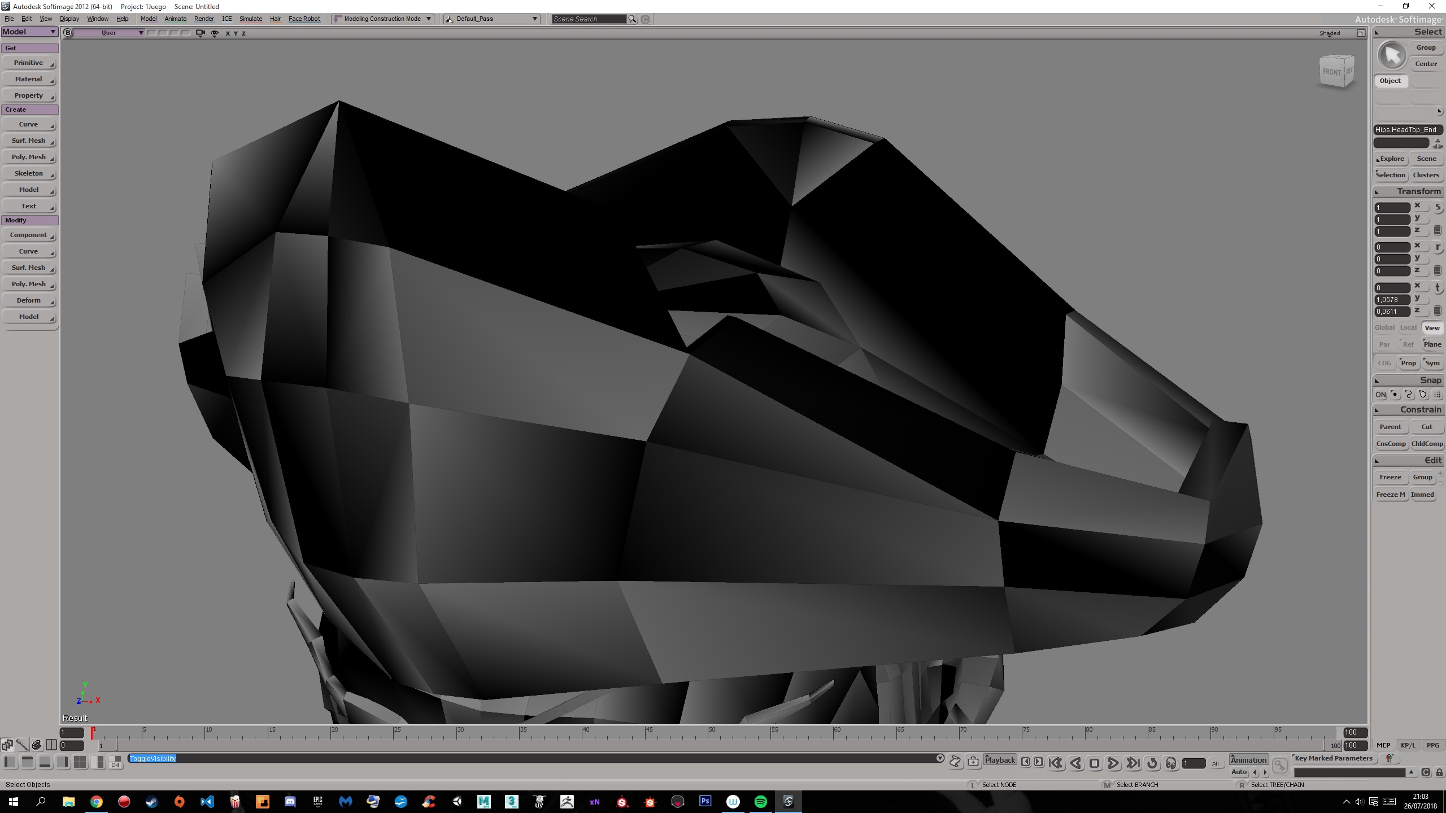Click the camera icon in viewport header
The height and width of the screenshot is (813, 1446).
point(200,33)
